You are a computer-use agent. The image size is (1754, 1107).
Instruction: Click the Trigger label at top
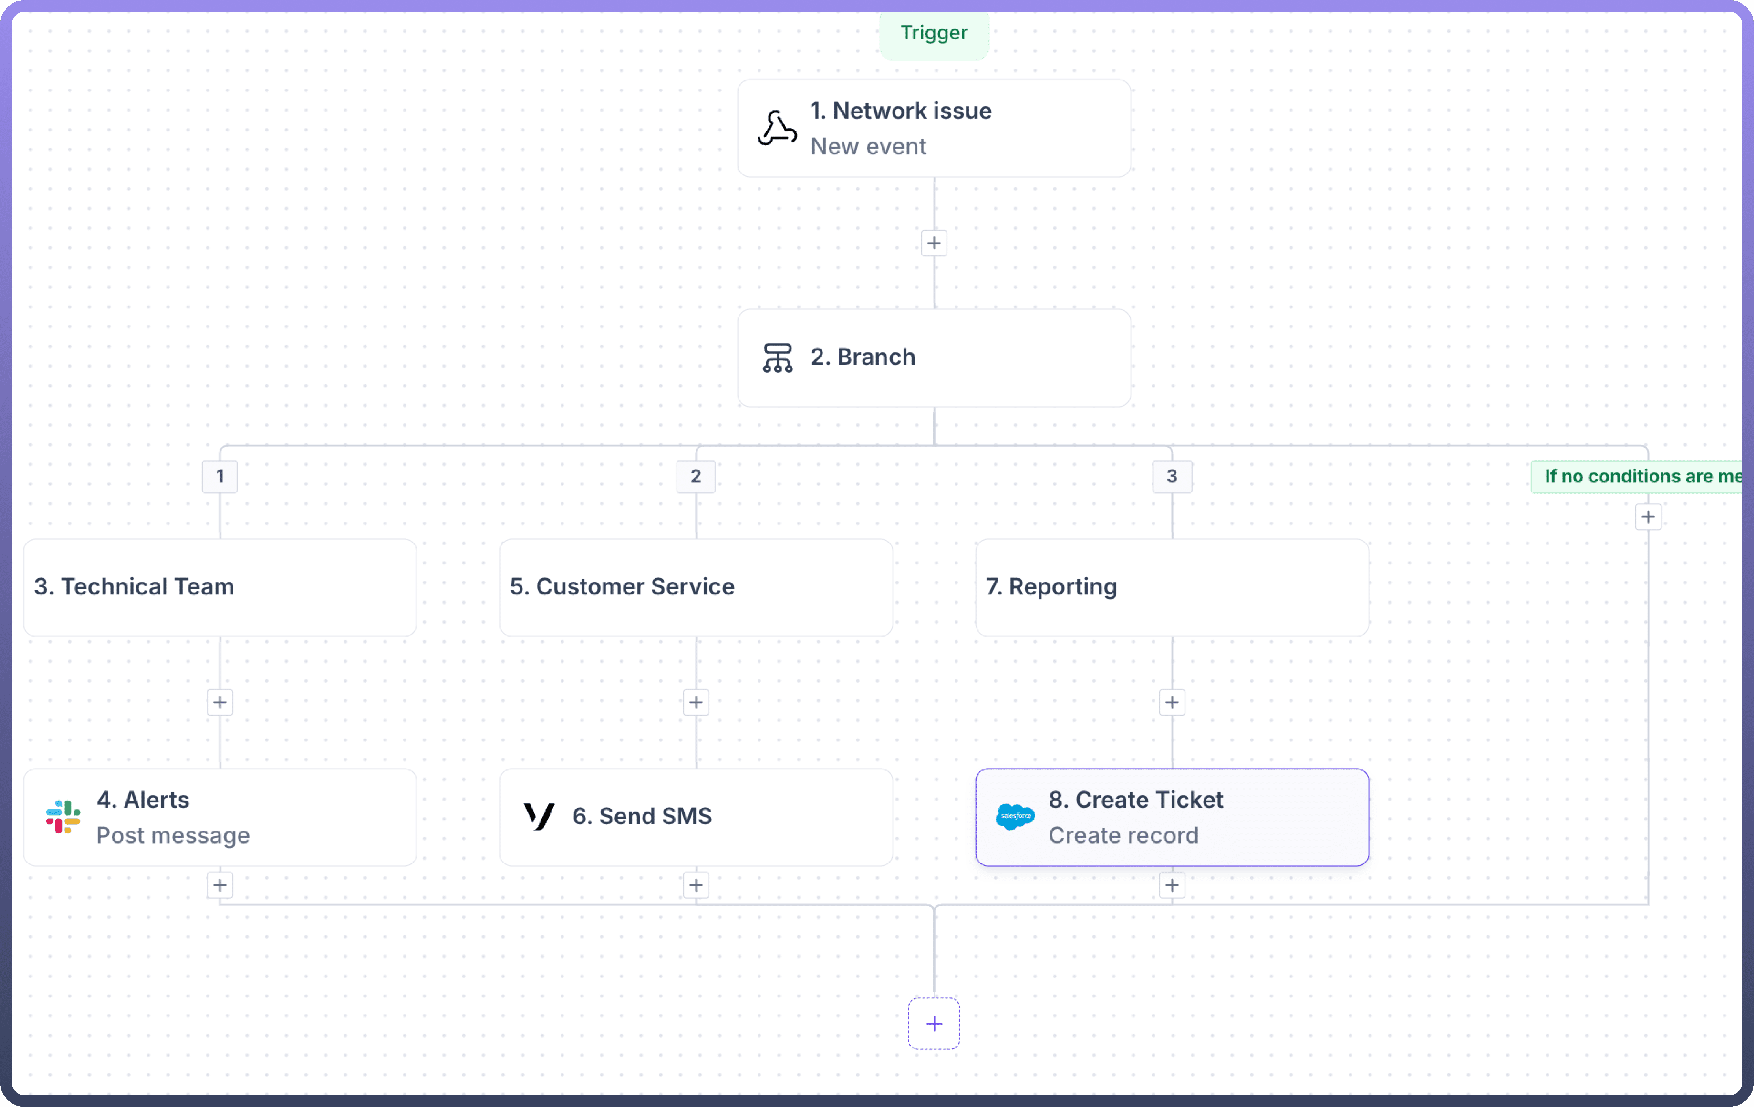pos(934,33)
